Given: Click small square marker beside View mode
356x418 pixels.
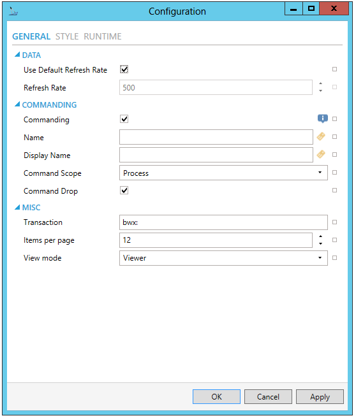Looking at the screenshot, I should [x=334, y=258].
